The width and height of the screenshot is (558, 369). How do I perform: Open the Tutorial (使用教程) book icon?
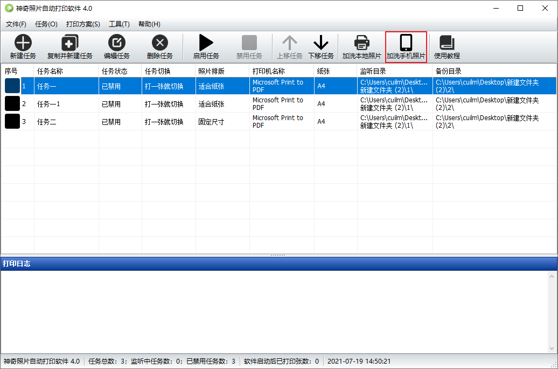[x=447, y=43]
